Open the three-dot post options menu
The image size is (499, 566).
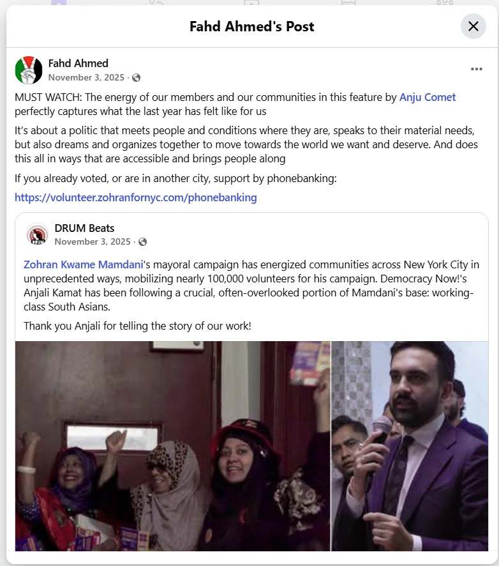pyautogui.click(x=476, y=69)
